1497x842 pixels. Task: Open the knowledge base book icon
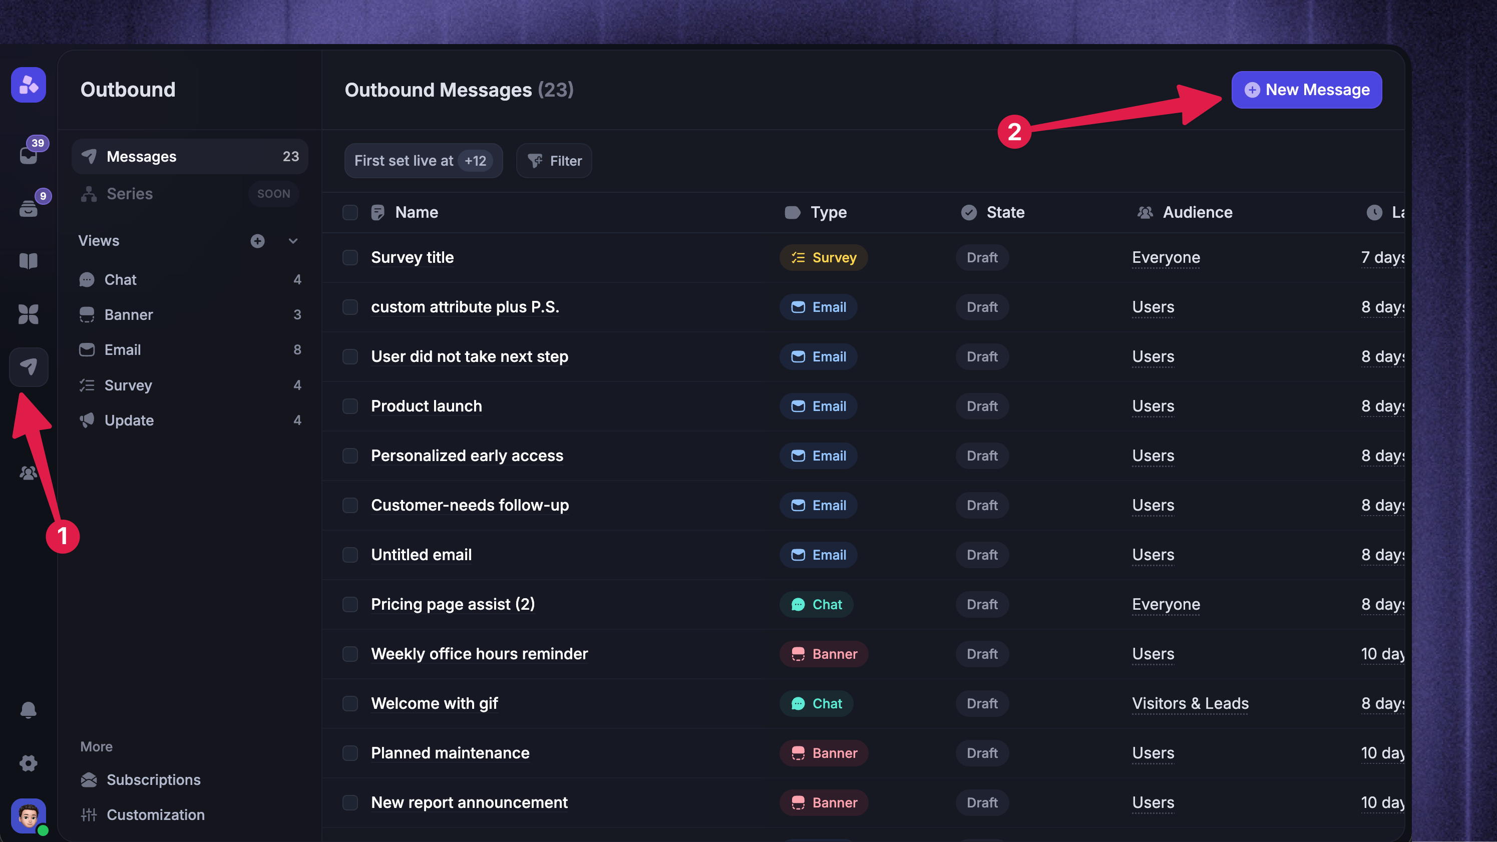tap(29, 261)
